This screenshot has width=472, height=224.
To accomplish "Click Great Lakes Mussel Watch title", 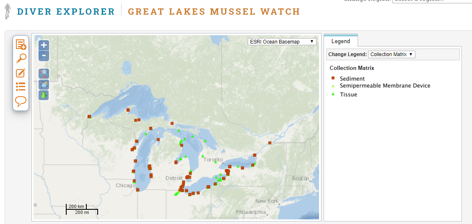I will pos(214,11).
